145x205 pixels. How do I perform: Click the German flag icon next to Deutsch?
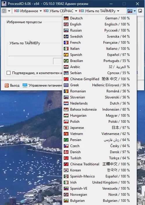click(66, 18)
